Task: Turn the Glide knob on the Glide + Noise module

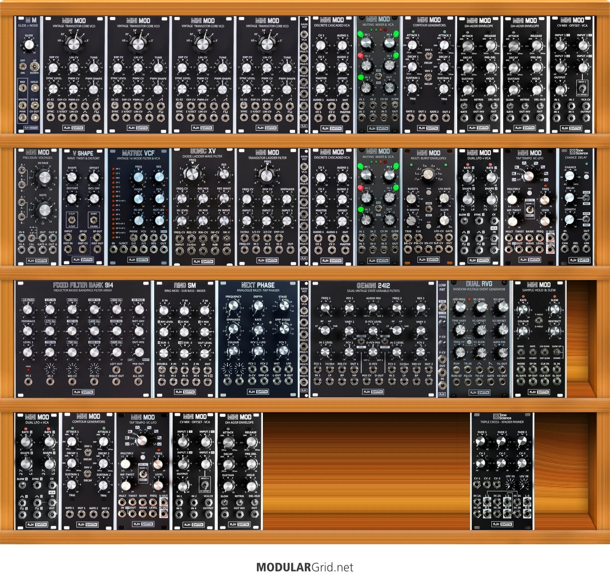Action: tap(29, 44)
